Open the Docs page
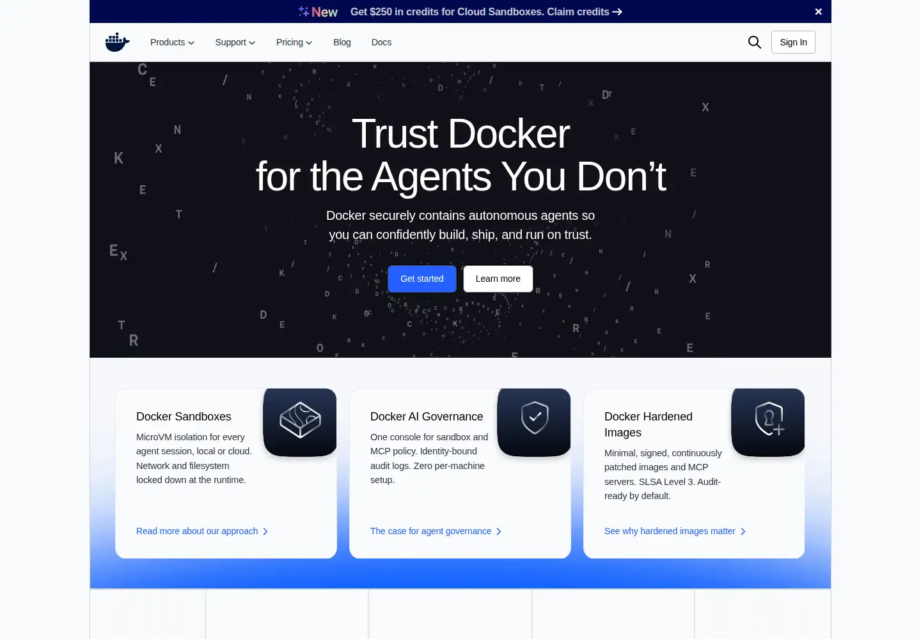Viewport: 921px width, 639px height. click(x=381, y=42)
